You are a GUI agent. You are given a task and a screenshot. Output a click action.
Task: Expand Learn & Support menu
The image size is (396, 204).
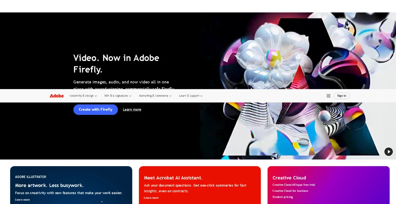191,96
